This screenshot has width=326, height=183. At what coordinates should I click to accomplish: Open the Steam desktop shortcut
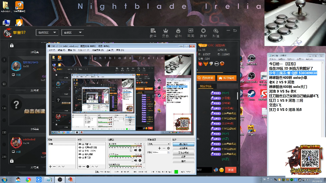[x=251, y=95]
